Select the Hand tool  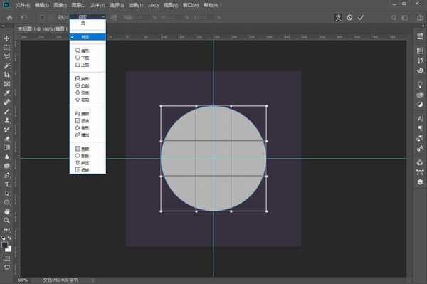pyautogui.click(x=7, y=211)
